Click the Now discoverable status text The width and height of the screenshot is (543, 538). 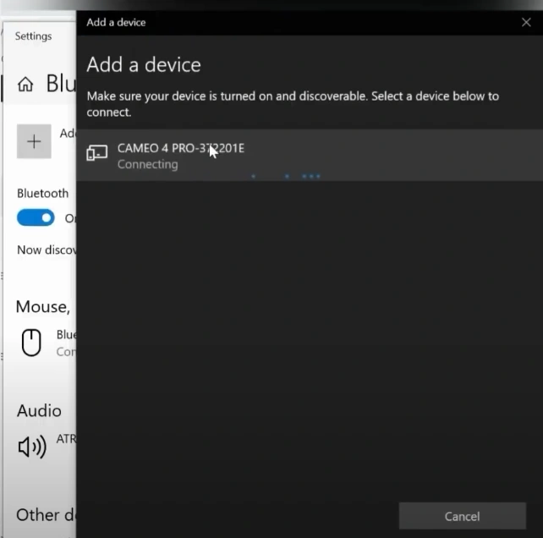point(47,250)
